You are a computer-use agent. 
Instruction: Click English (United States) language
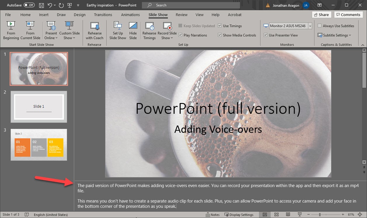pos(51,214)
